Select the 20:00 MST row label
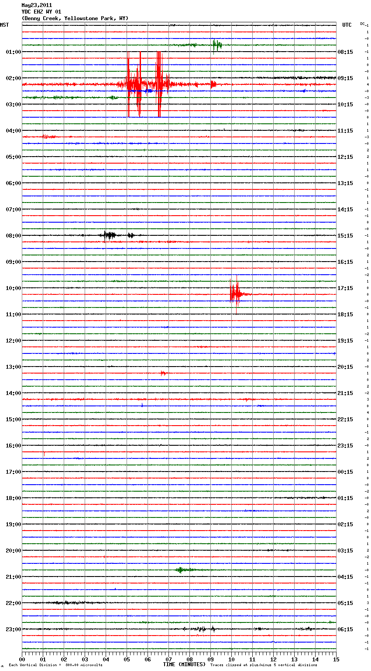 14,551
